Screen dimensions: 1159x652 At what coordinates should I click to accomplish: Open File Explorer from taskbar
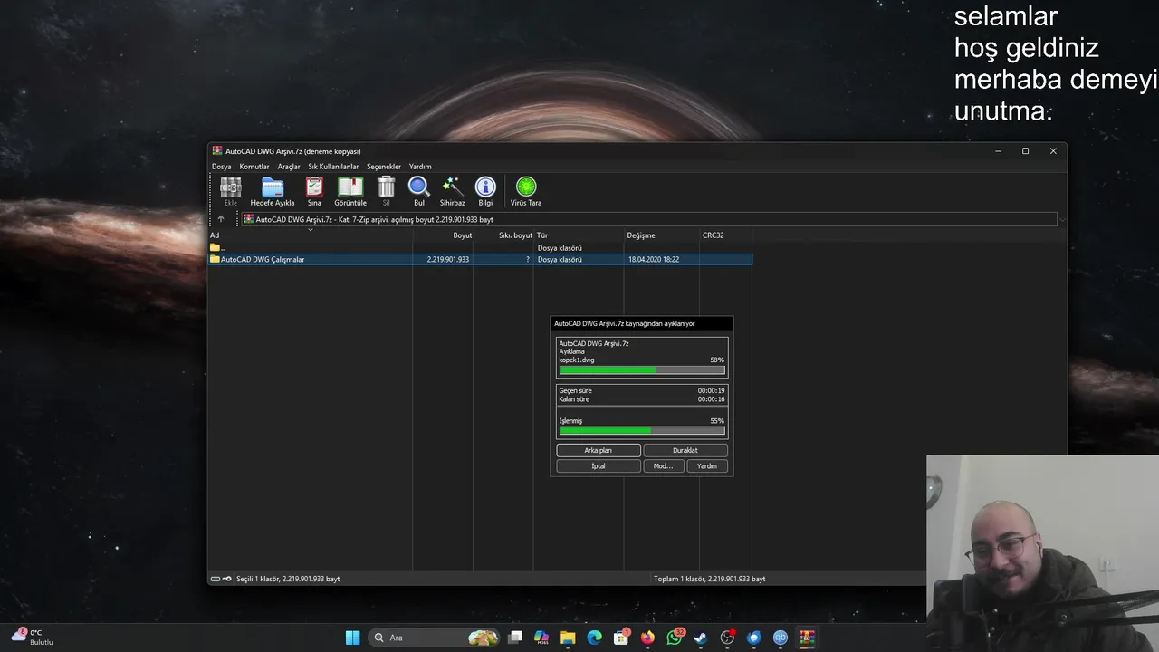pyautogui.click(x=568, y=638)
